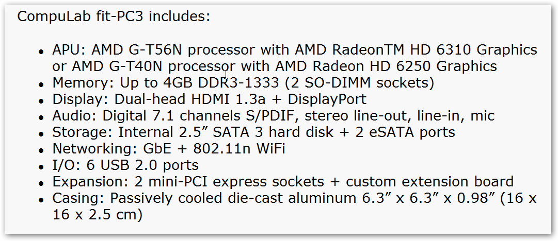Click the word "Display:" in list
Image resolution: width=558 pixels, height=241 pixels.
pyautogui.click(x=81, y=99)
